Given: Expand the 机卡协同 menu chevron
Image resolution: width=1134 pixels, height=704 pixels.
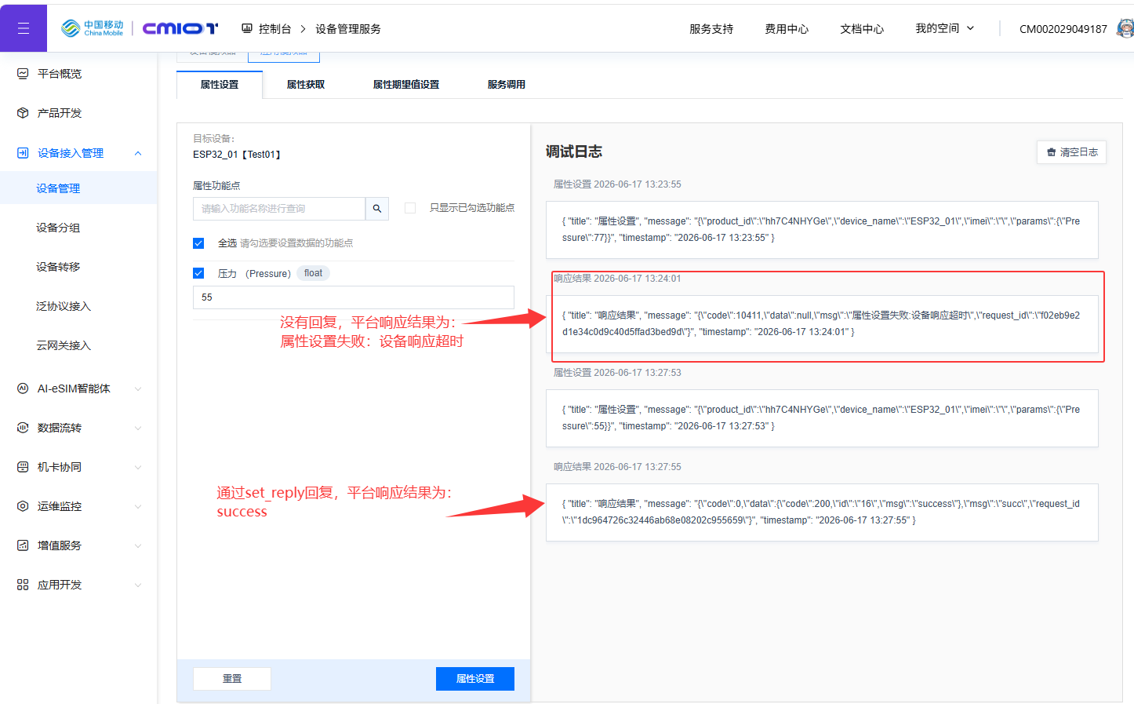Looking at the screenshot, I should [138, 467].
